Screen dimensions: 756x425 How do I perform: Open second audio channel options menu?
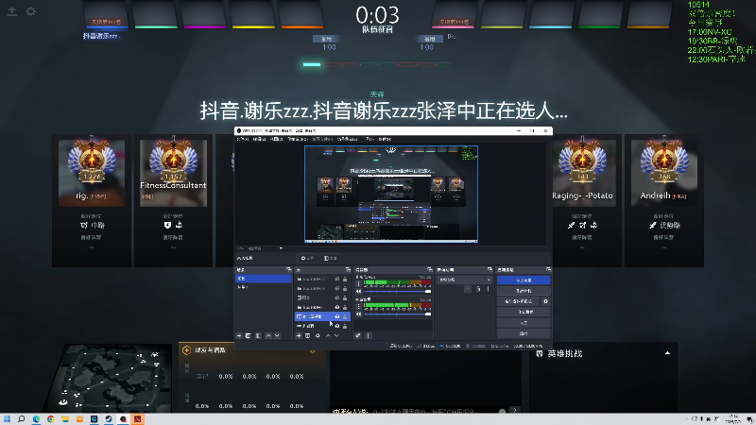[358, 306]
